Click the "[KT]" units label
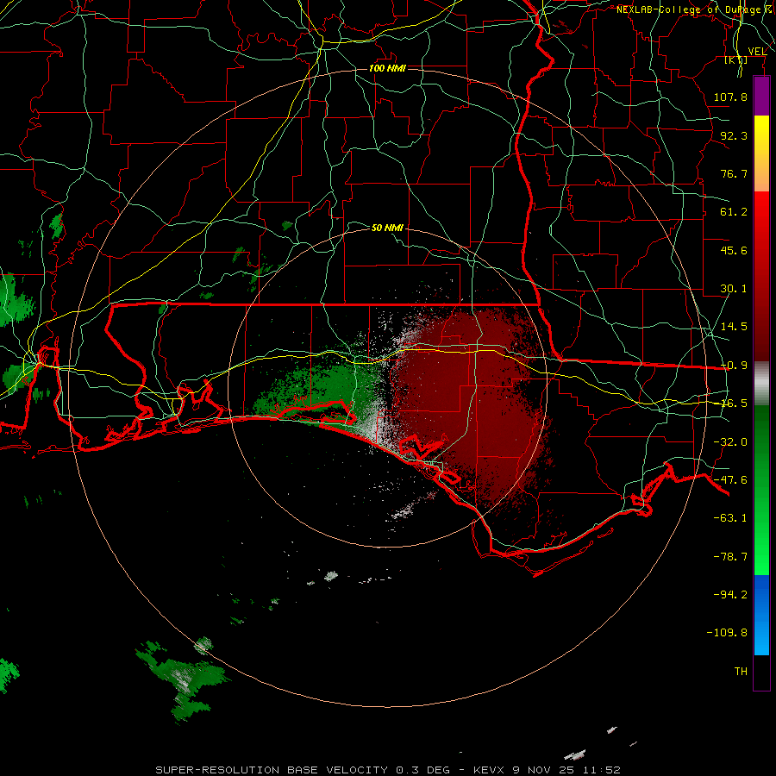The width and height of the screenshot is (776, 776). point(736,60)
